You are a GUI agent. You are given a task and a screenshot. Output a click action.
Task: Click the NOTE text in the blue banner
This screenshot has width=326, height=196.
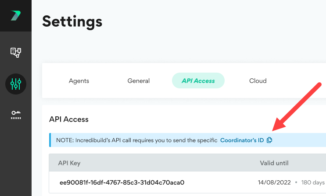137,140
